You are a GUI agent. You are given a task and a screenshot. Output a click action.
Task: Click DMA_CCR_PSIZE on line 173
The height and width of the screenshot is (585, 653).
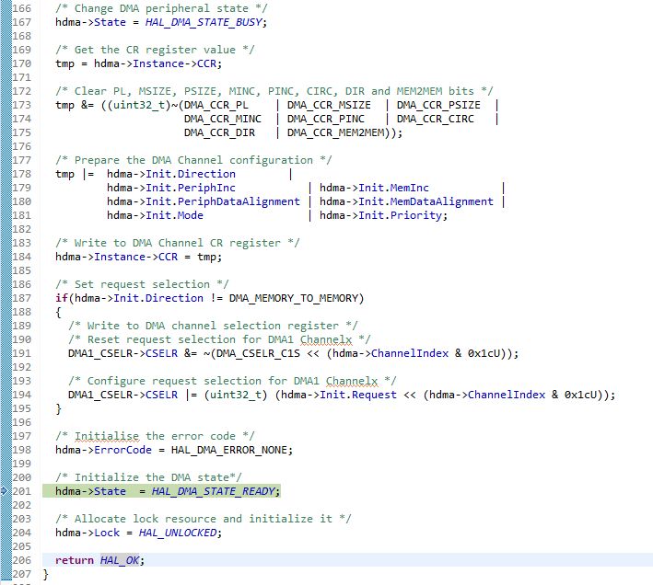click(x=438, y=105)
